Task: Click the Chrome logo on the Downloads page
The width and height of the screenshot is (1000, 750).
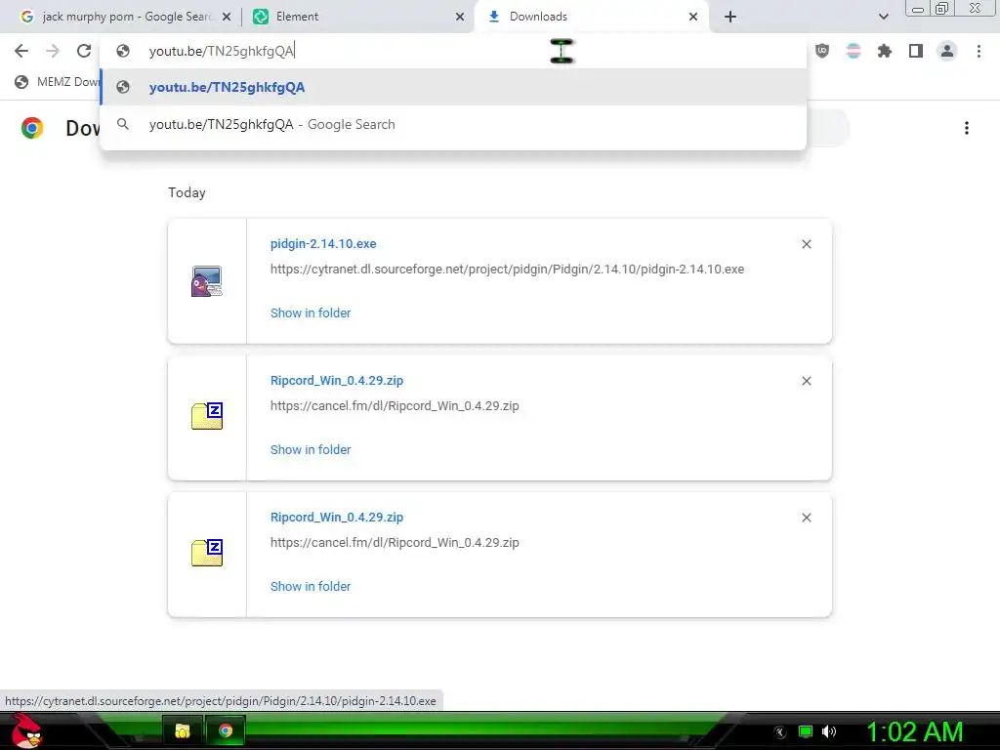Action: pos(32,128)
